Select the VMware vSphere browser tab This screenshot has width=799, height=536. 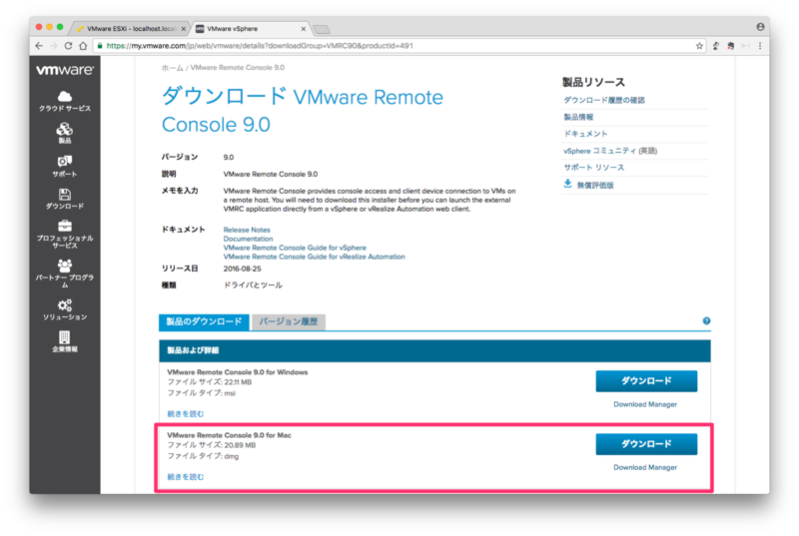pyautogui.click(x=250, y=29)
